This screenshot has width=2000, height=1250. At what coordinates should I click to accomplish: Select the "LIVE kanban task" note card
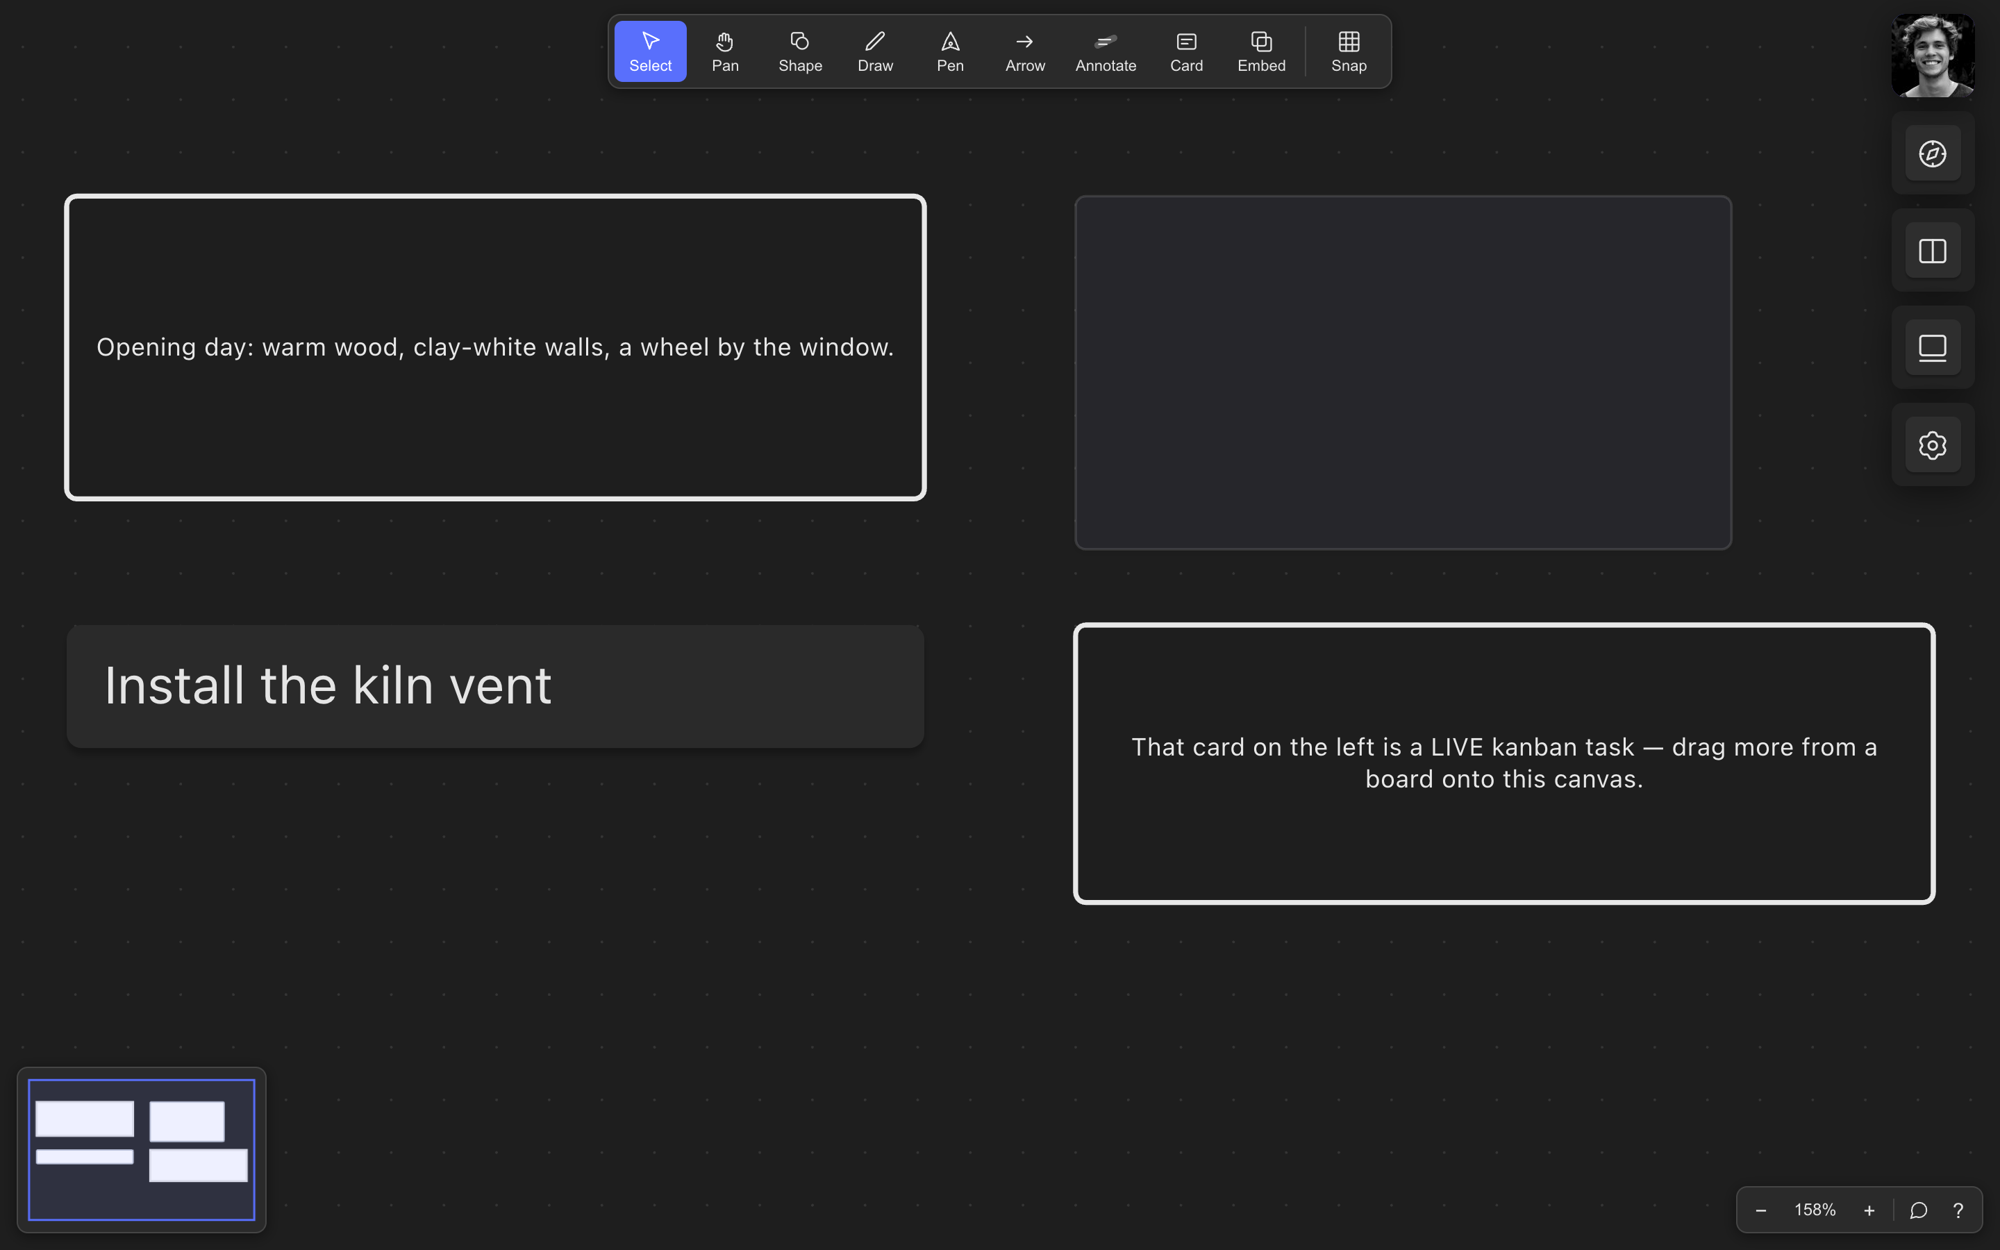click(1504, 763)
